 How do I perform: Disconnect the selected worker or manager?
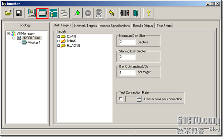[125, 13]
